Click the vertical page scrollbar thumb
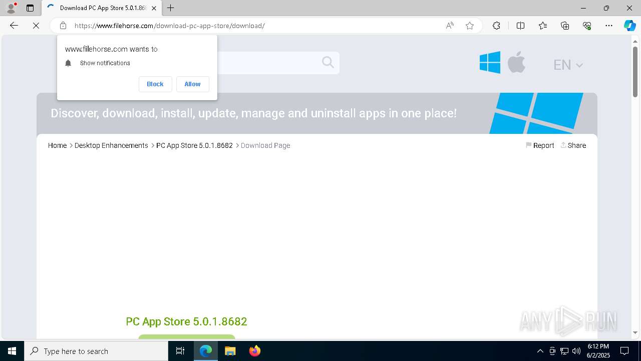 [x=635, y=71]
